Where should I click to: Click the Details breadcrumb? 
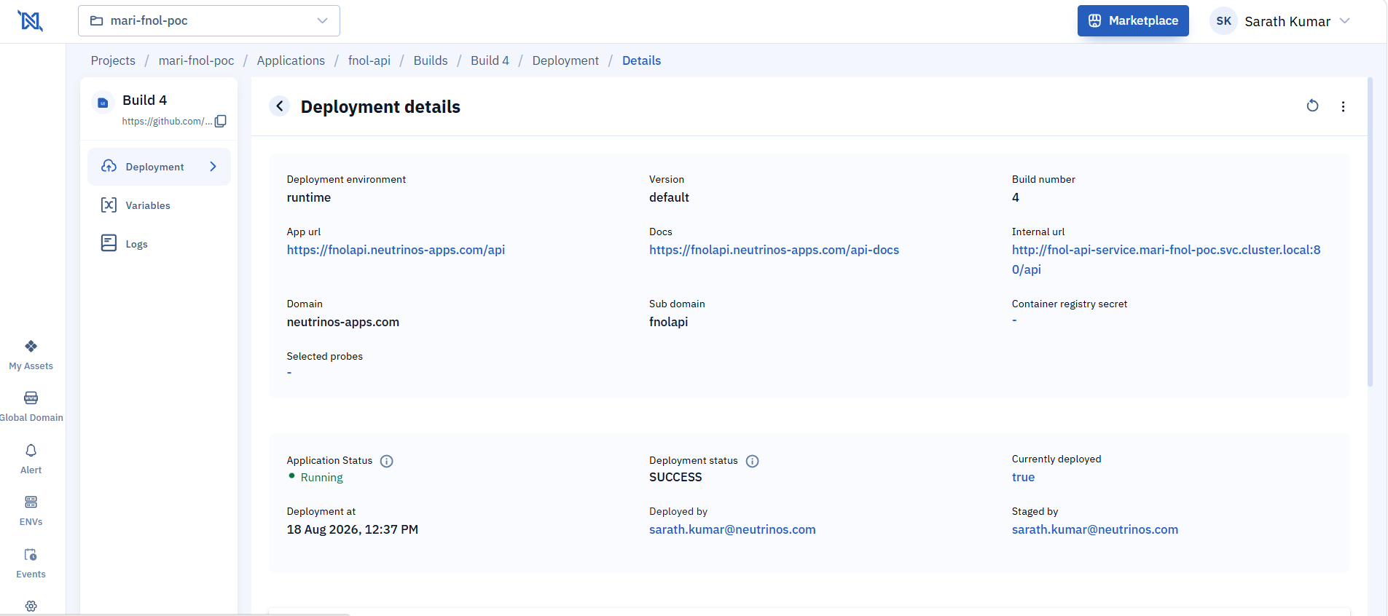641,60
